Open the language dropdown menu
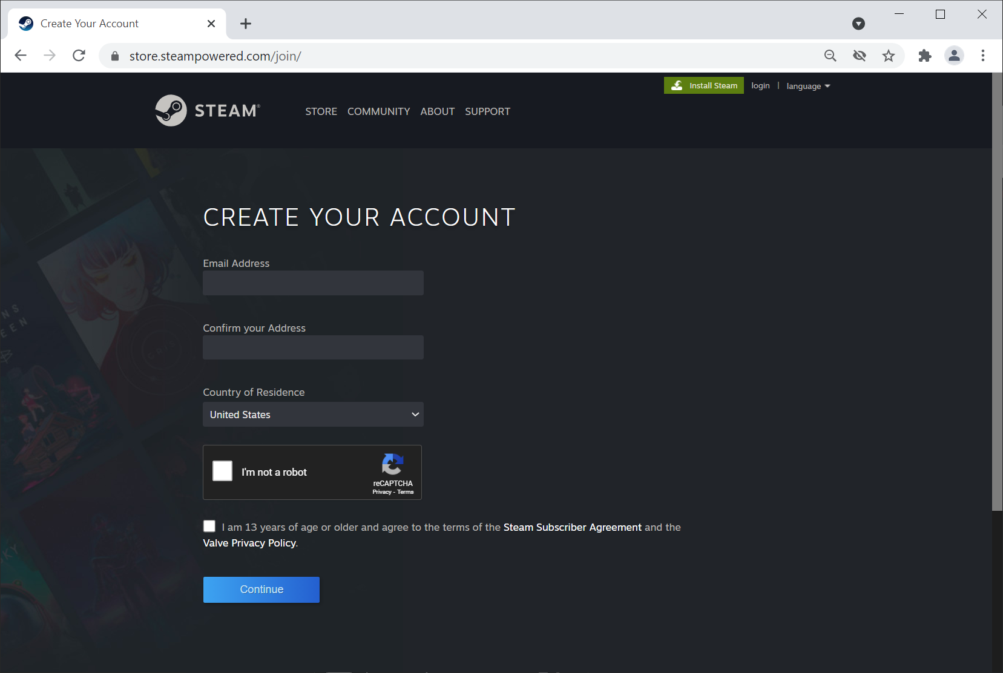 click(807, 86)
